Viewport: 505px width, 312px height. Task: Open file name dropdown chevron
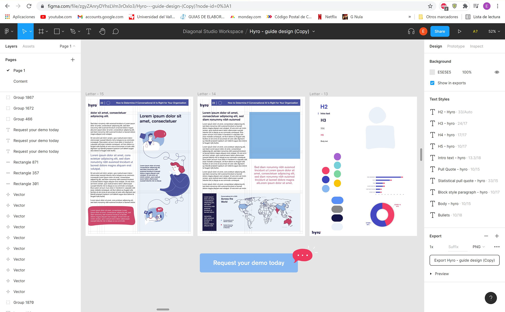coord(314,31)
